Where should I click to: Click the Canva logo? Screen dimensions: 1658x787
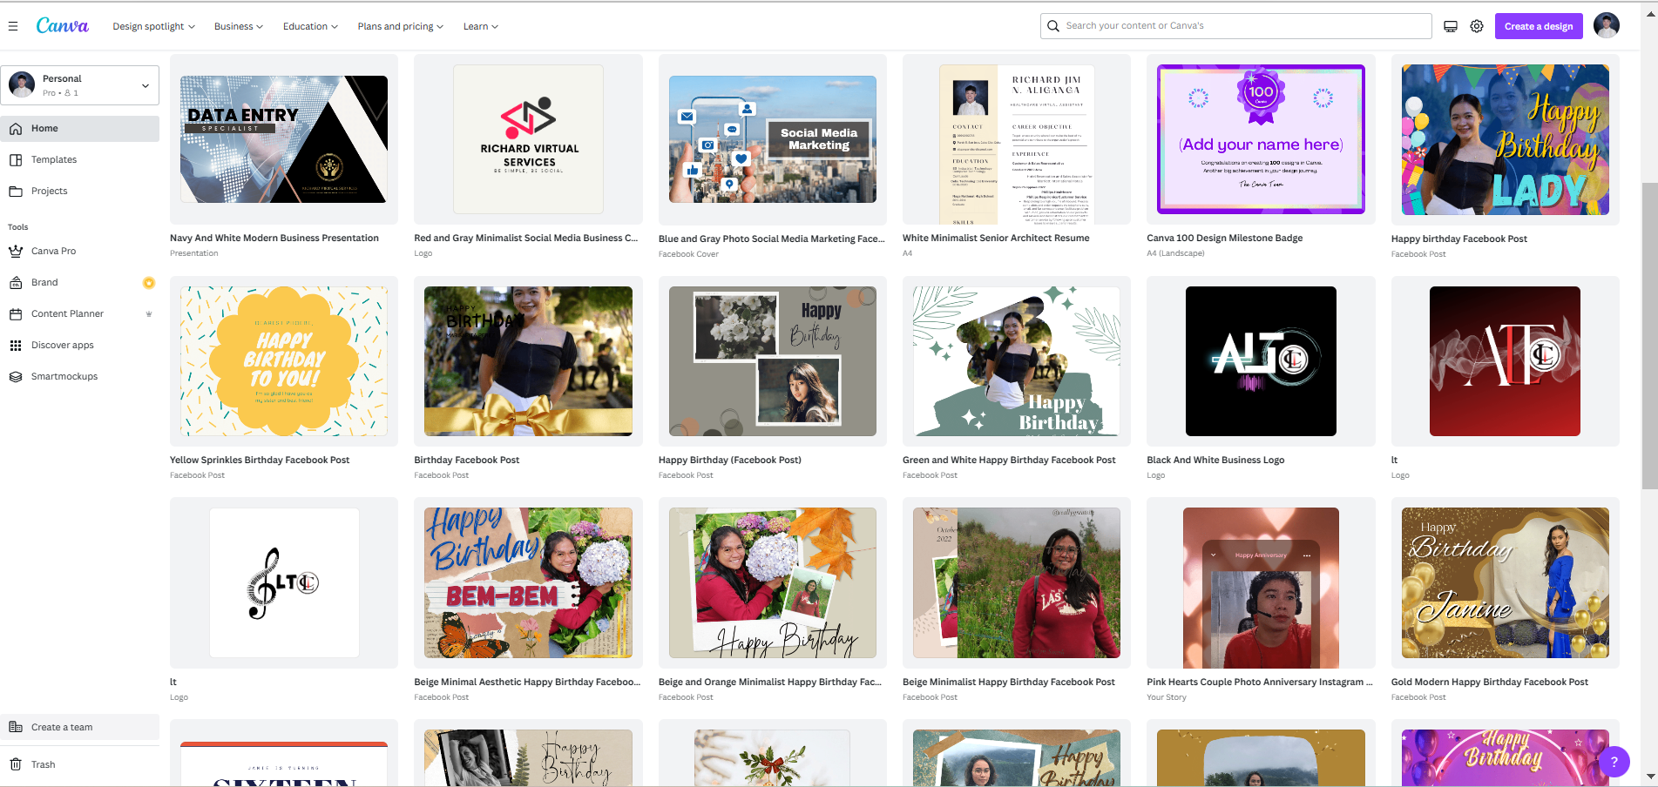(x=62, y=26)
